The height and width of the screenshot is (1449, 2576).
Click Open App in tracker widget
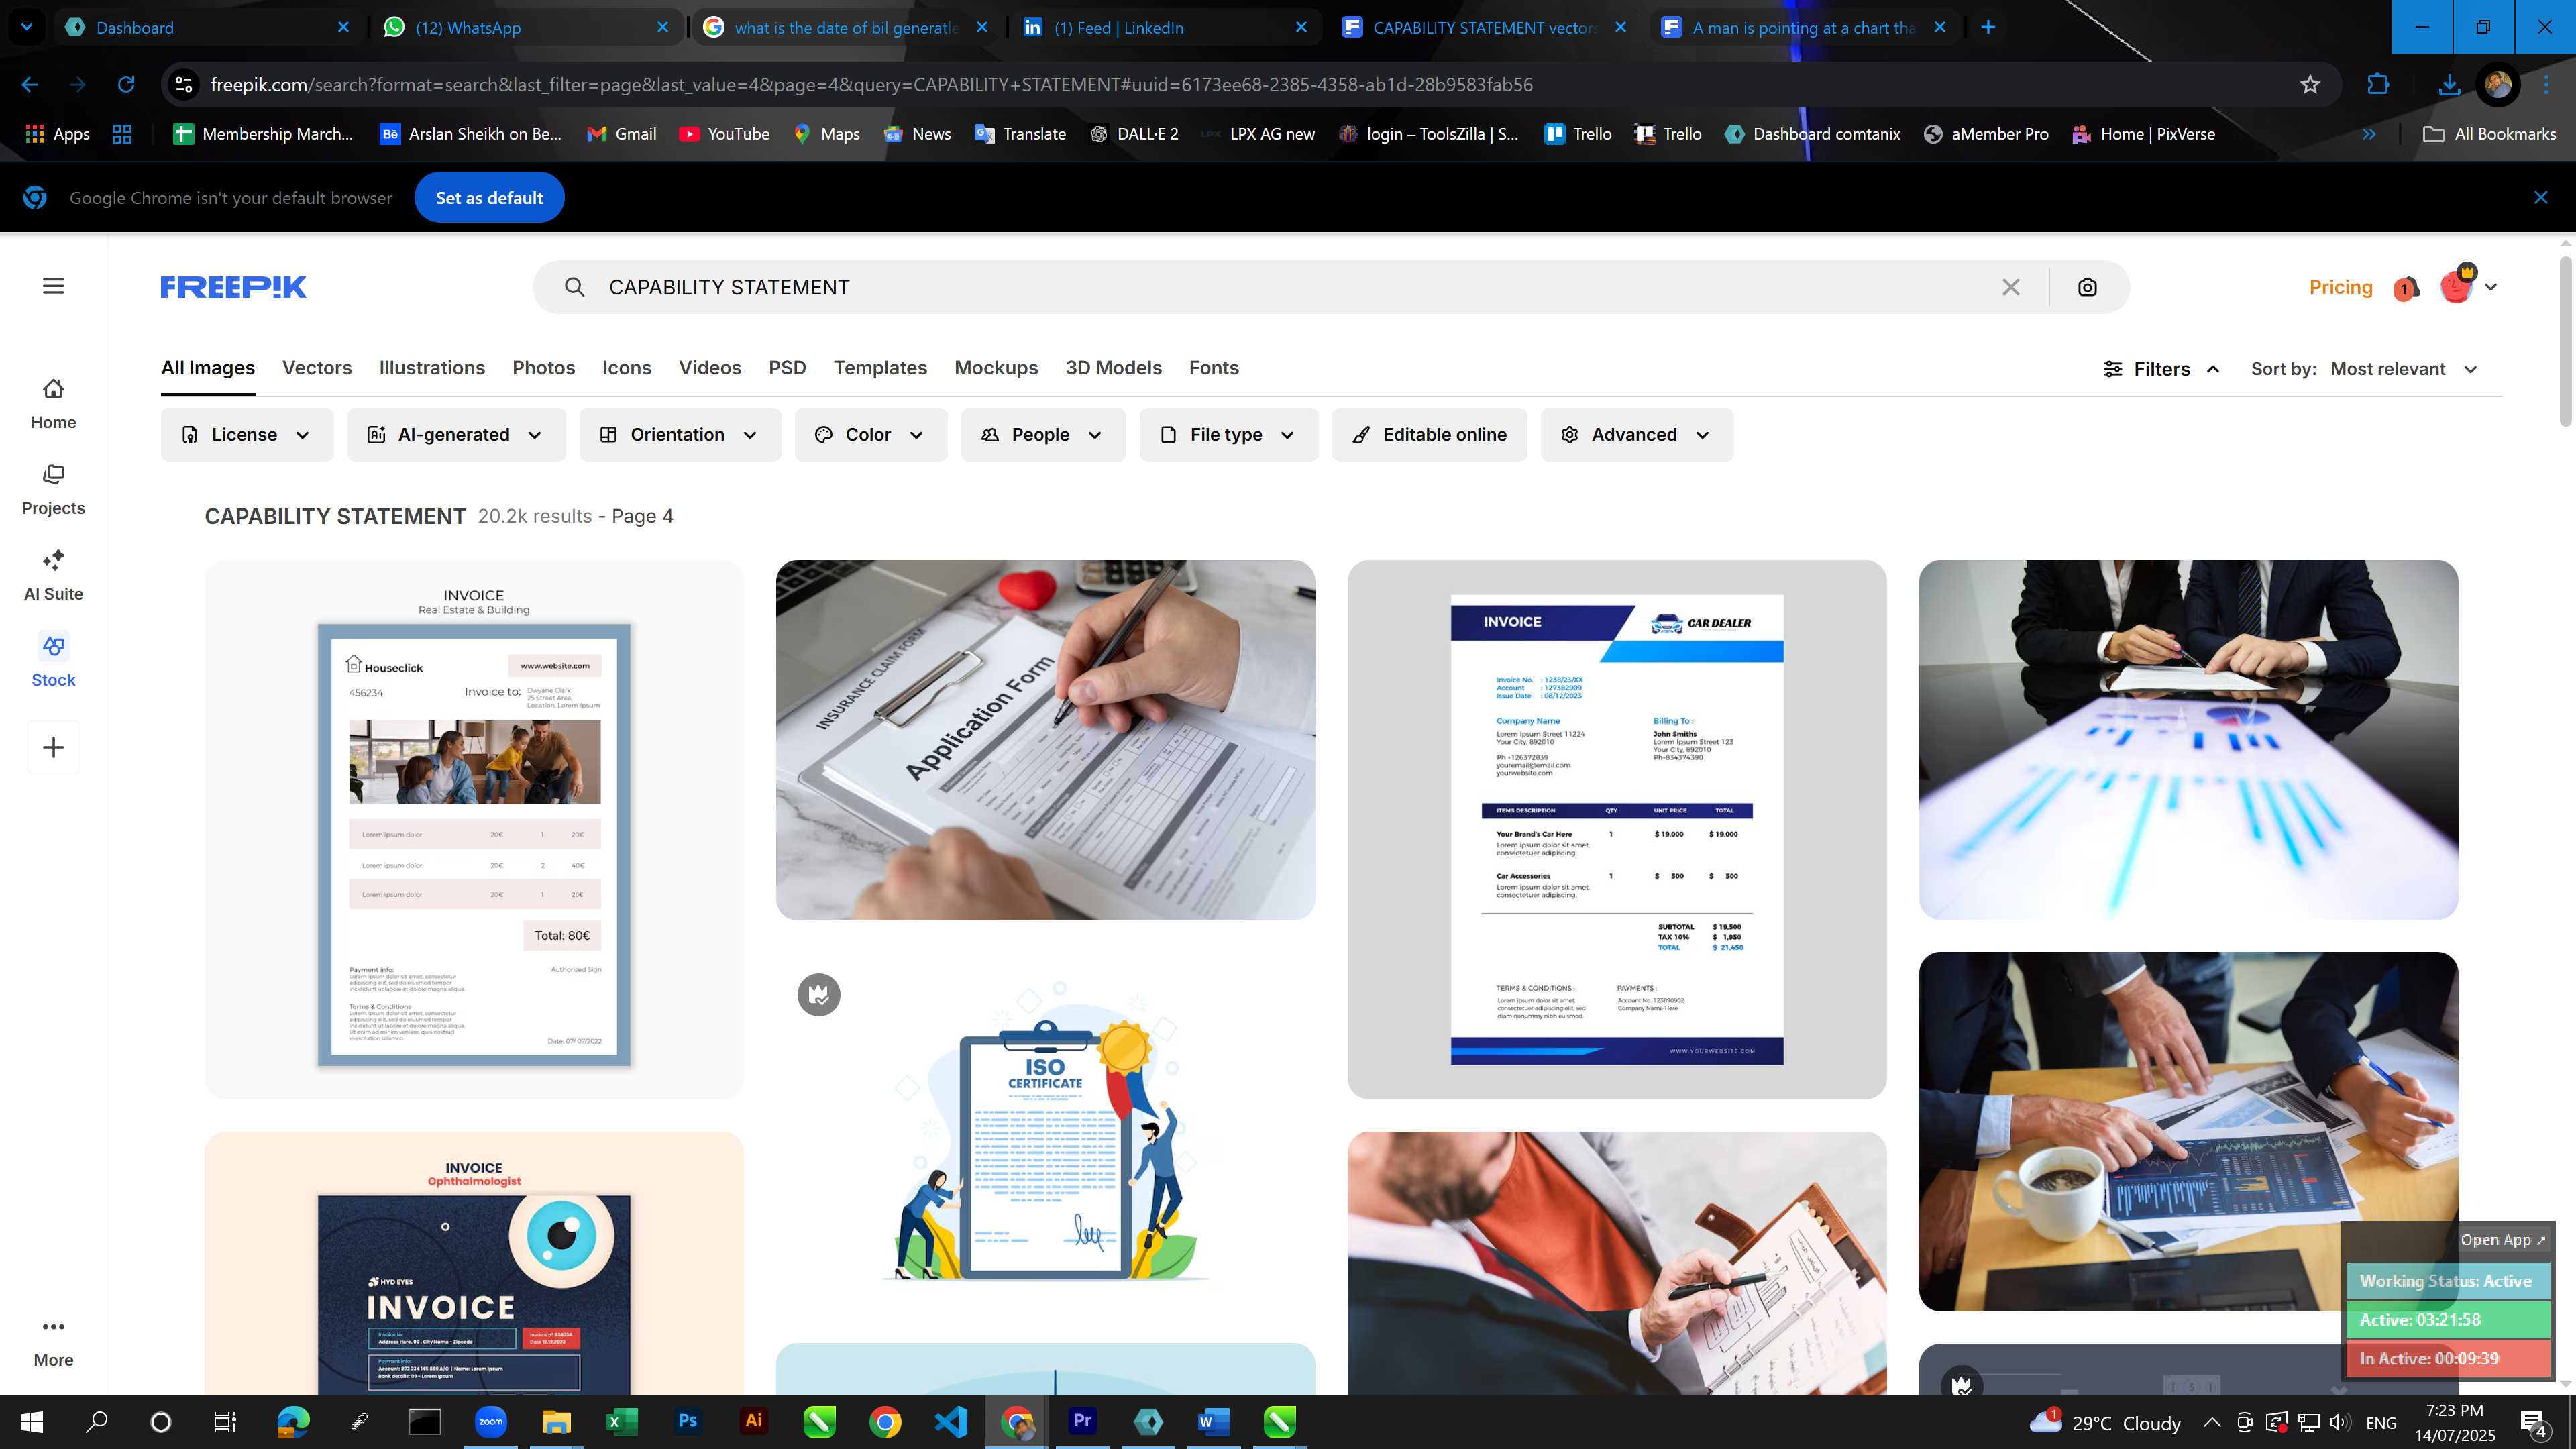click(x=2503, y=1239)
